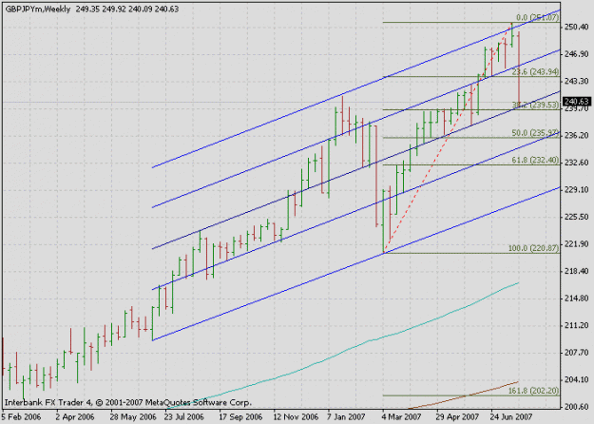Click the 100.0 (220.87) Fibonacci label
Viewport: 594px width, 424px height.
[533, 248]
